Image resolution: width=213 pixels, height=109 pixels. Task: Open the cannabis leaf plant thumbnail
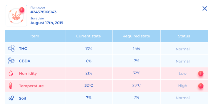point(16,16)
